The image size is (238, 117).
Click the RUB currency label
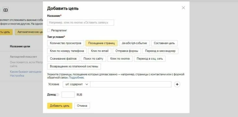point(79,95)
